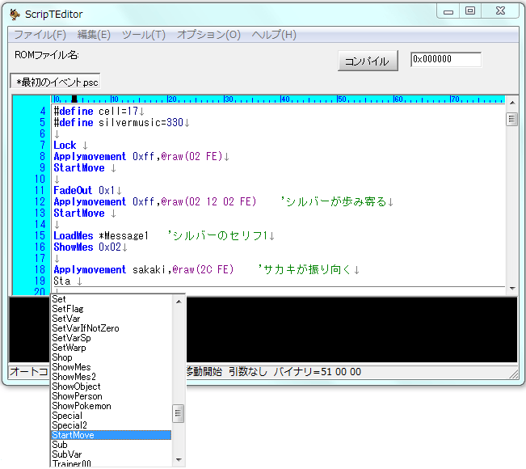This screenshot has width=526, height=469.
Task: Click the autocomplete list scrollbar thumb
Action: point(179,414)
